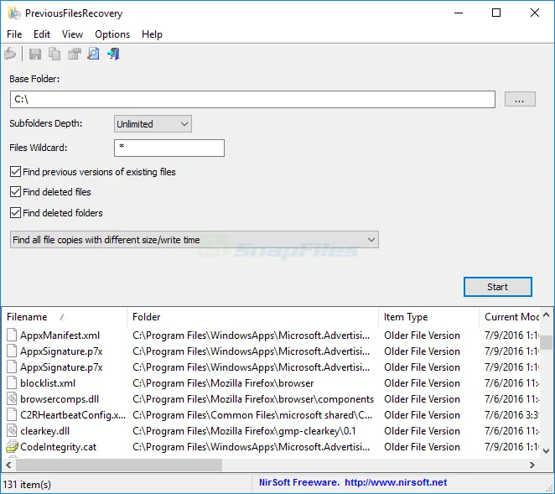Image resolution: width=555 pixels, height=494 pixels.
Task: Click the vertical scrollbar up arrow
Action: [546, 315]
